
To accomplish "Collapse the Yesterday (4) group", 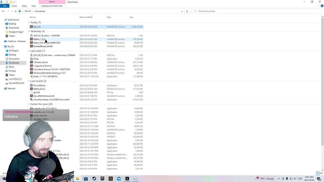I will (29, 31).
